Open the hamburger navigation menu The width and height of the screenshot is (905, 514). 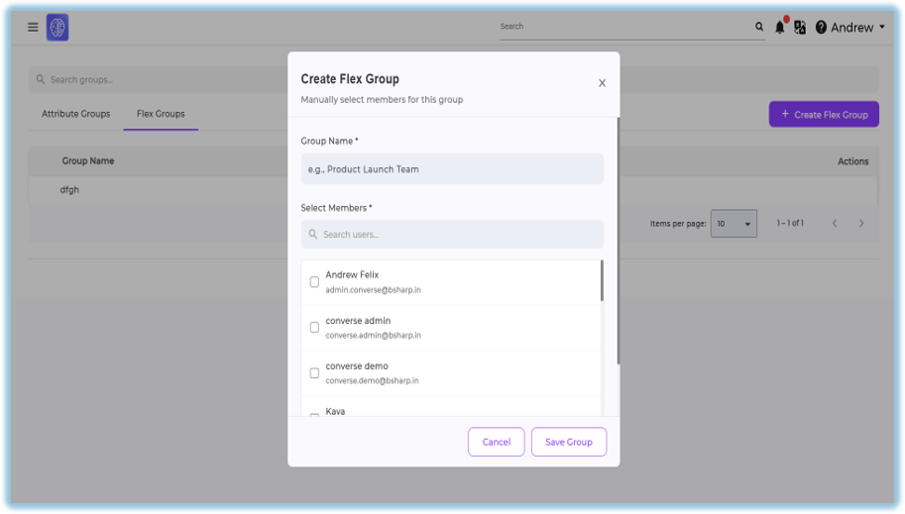click(33, 27)
